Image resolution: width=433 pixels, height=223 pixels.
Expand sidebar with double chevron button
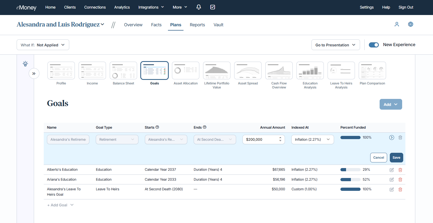pos(34,73)
